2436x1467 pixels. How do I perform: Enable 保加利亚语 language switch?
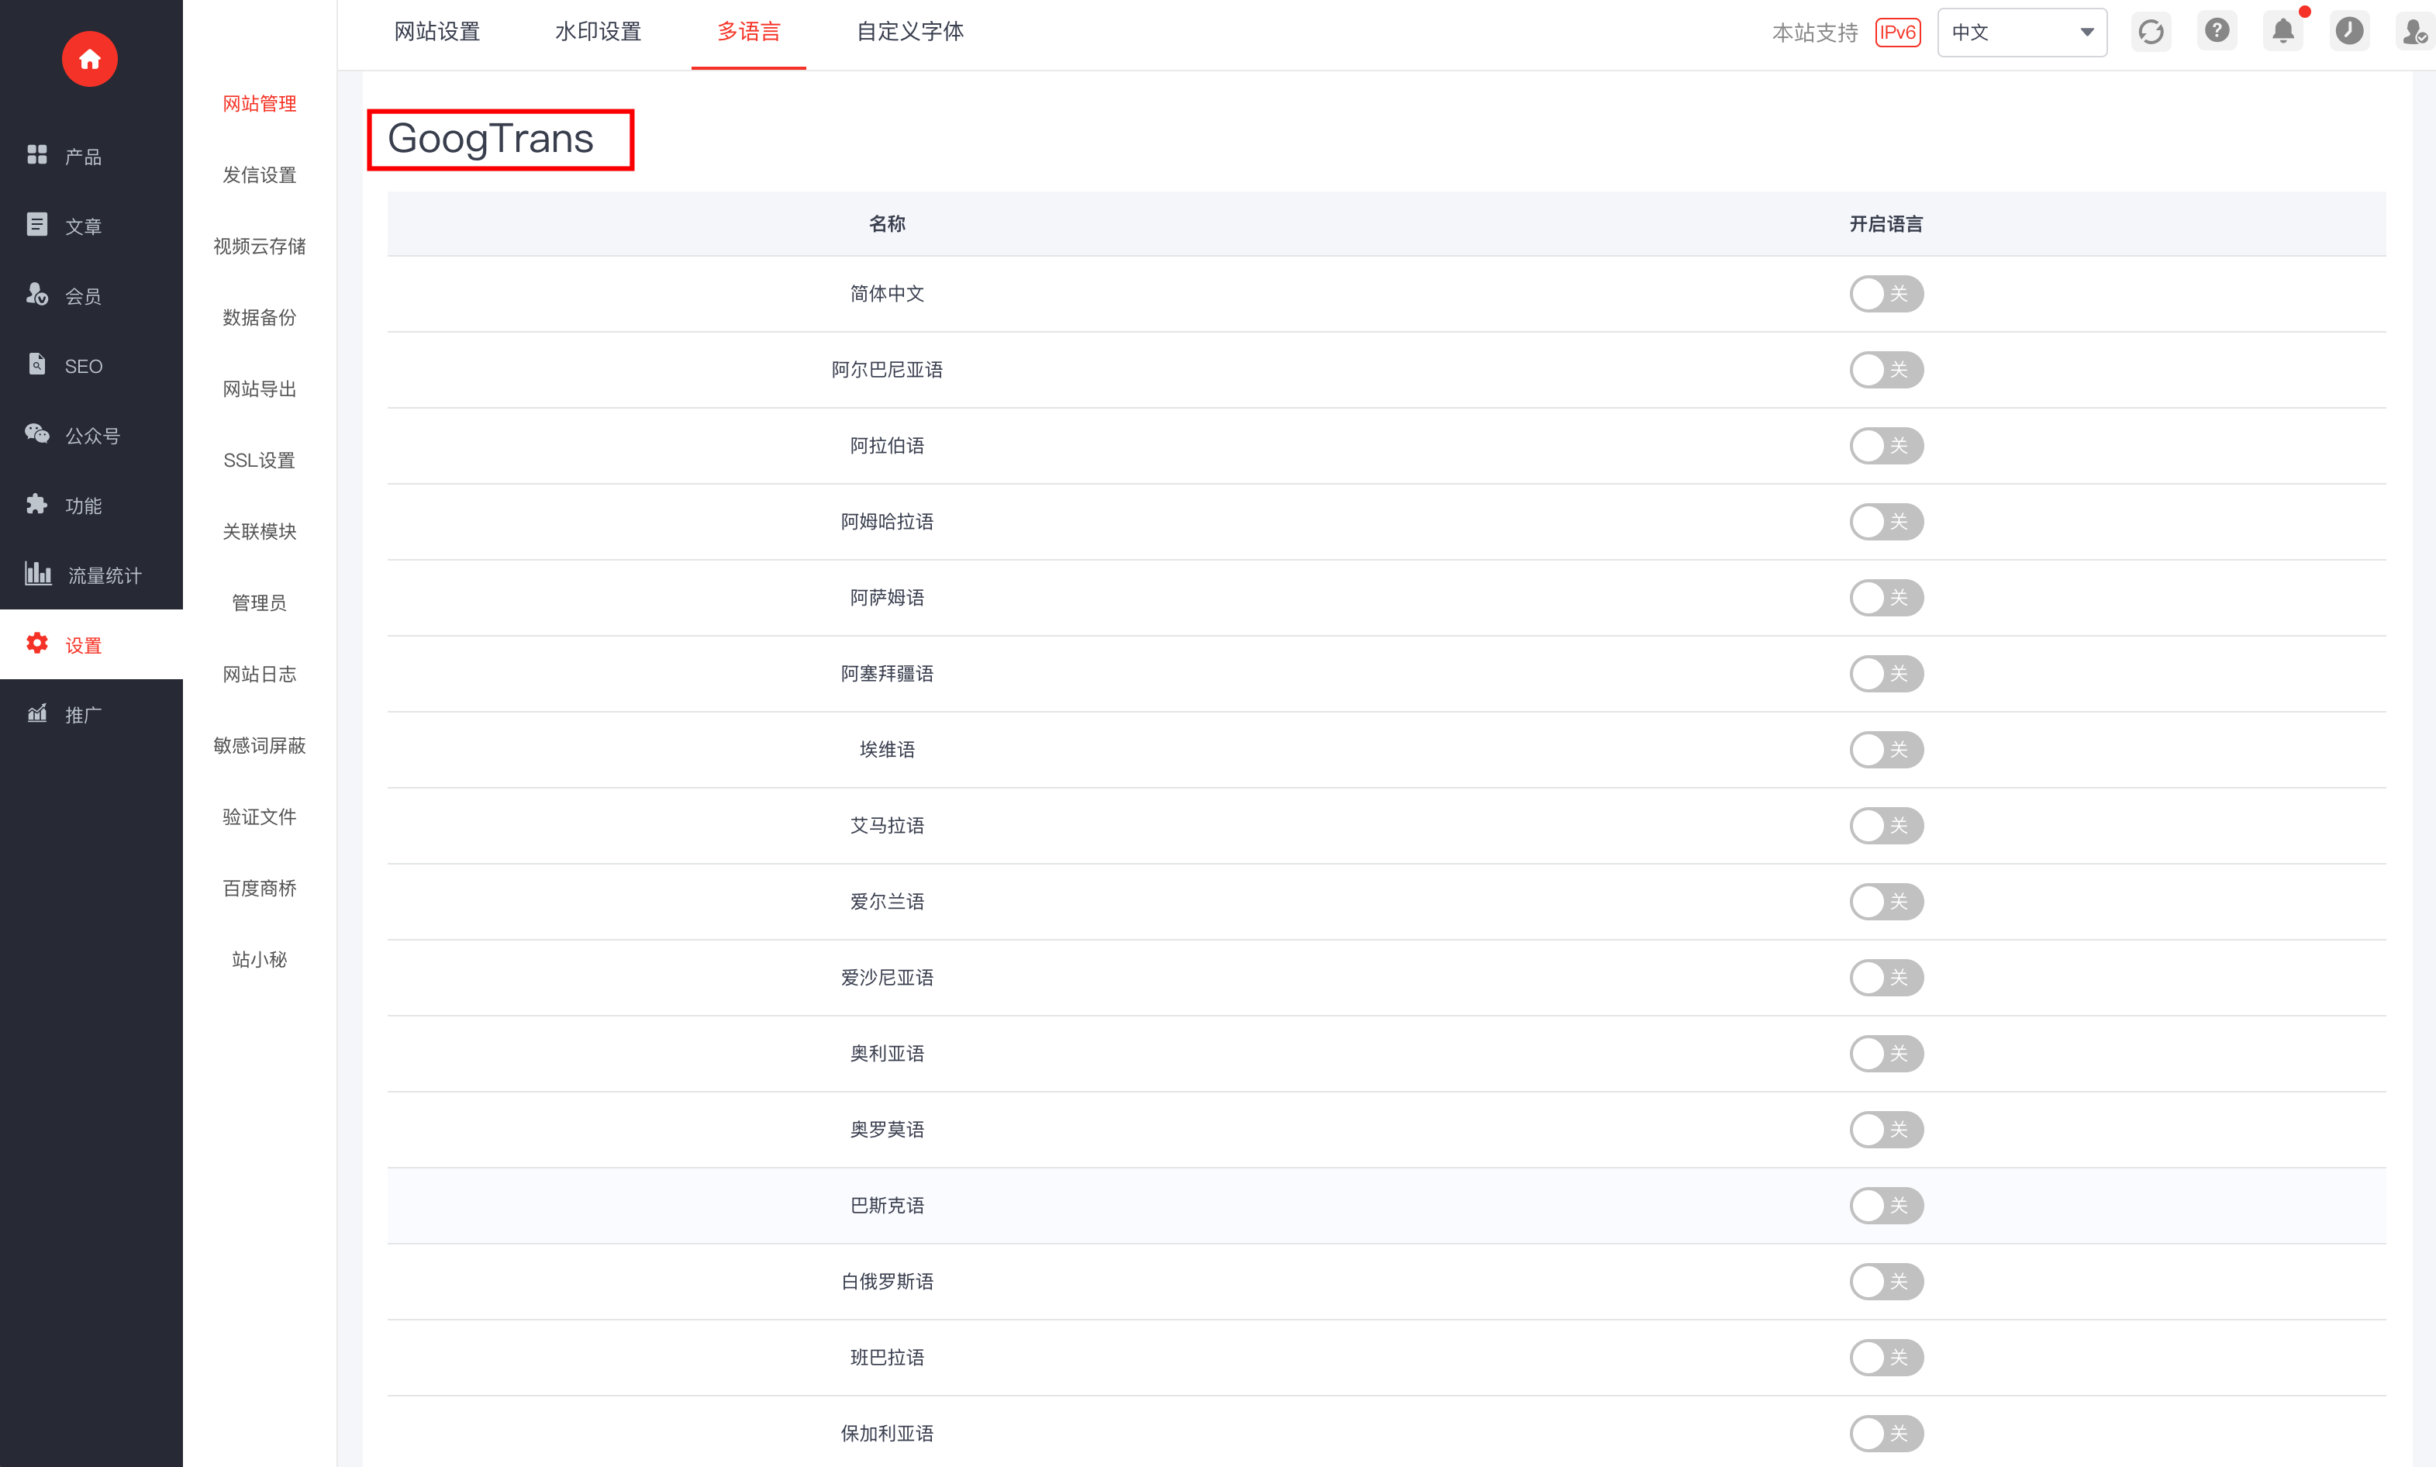[x=1886, y=1434]
